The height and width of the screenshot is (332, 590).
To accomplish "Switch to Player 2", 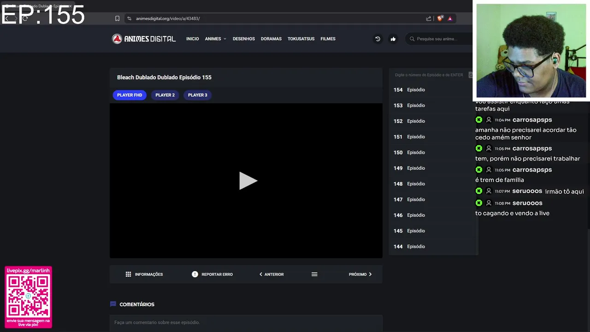I will pos(165,95).
